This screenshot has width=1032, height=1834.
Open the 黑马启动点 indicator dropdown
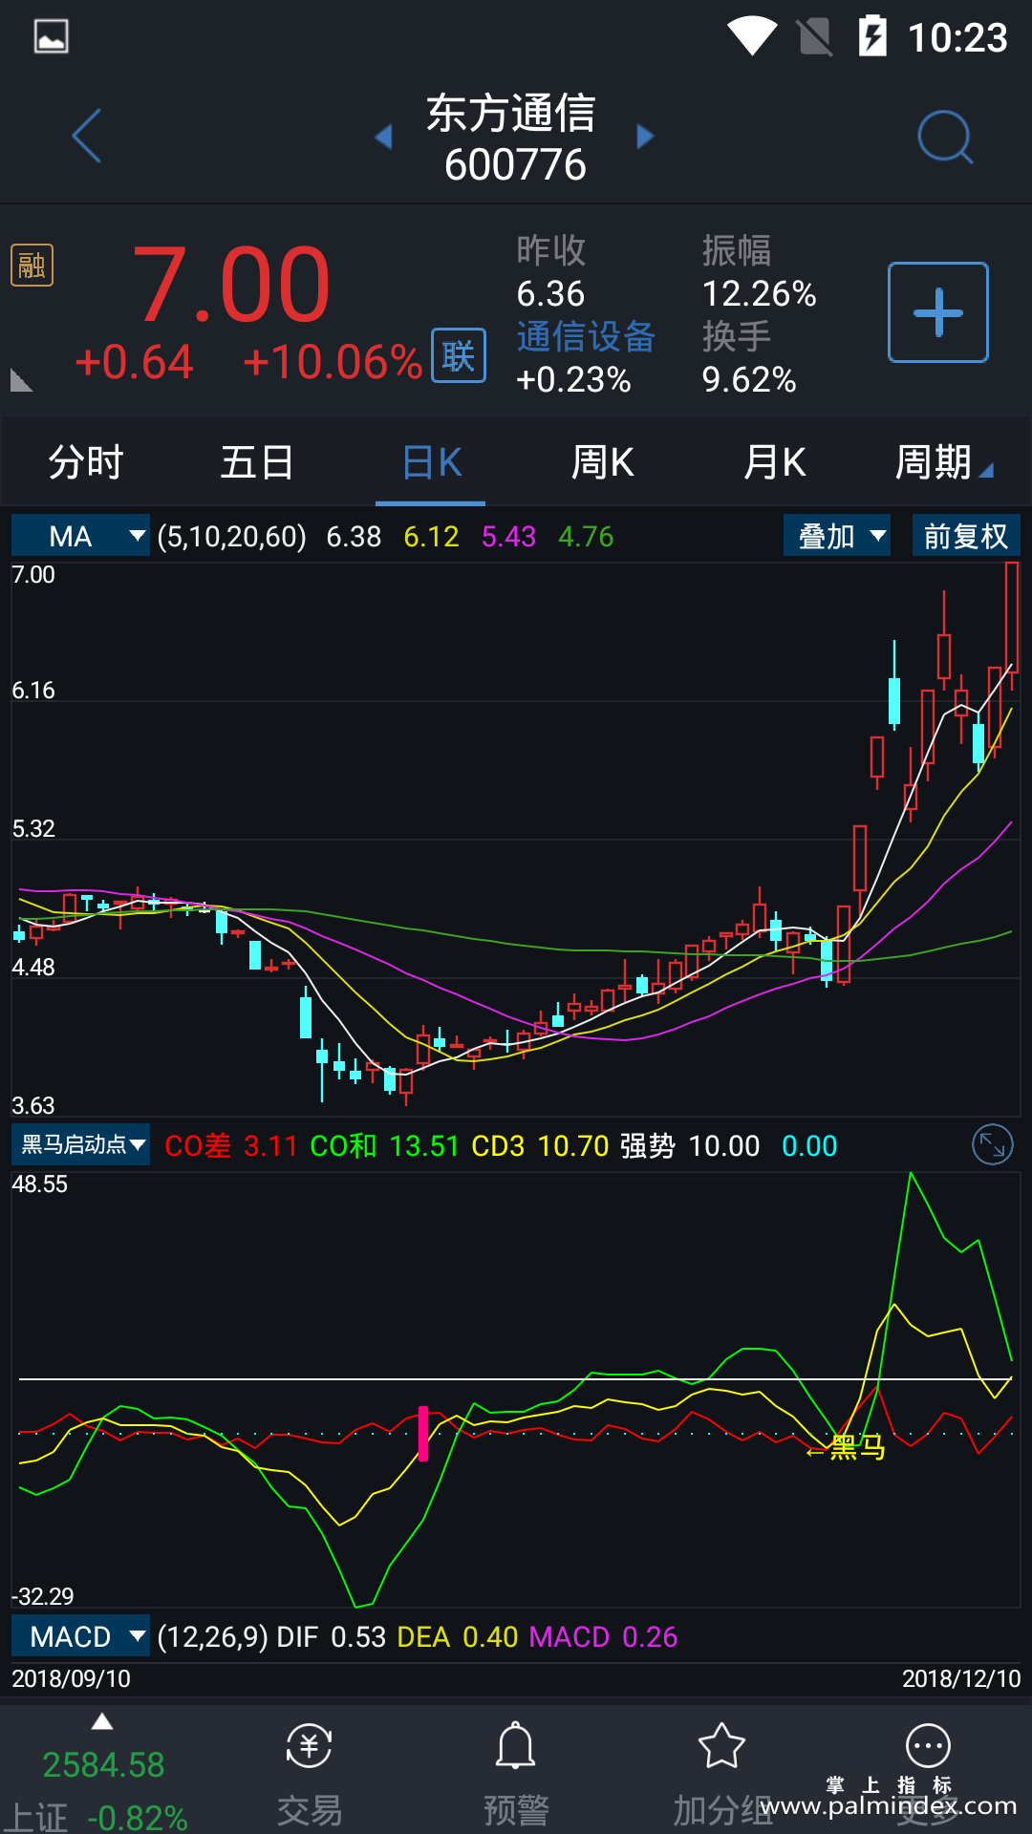click(x=80, y=1144)
